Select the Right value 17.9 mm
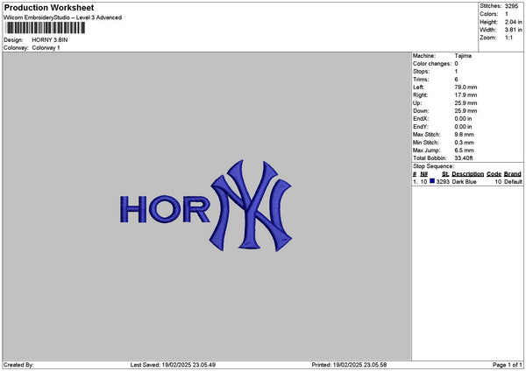This screenshot has width=526, height=371. 466,95
